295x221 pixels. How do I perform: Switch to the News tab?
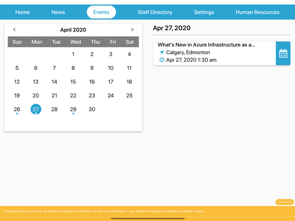[58, 12]
